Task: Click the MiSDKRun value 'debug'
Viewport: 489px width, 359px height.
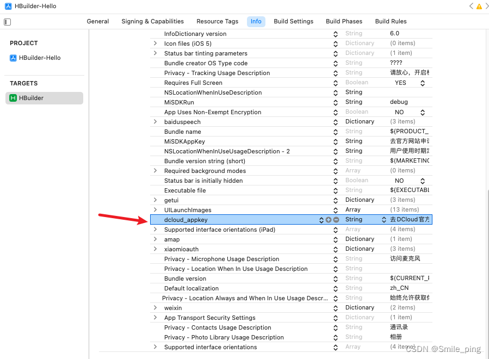Action: (x=399, y=102)
